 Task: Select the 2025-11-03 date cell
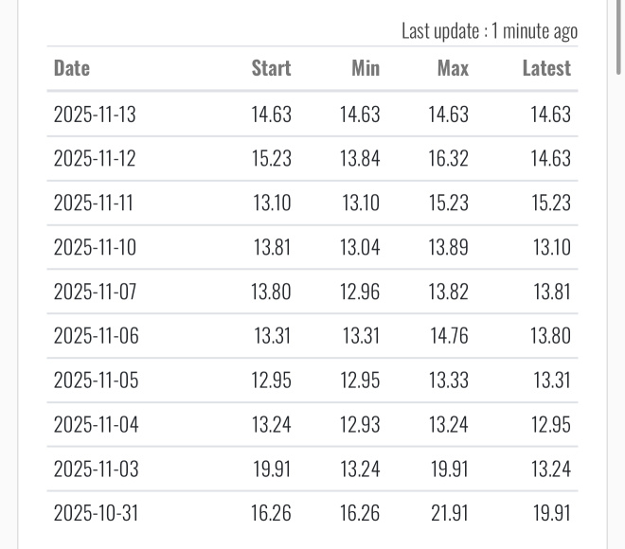click(95, 469)
